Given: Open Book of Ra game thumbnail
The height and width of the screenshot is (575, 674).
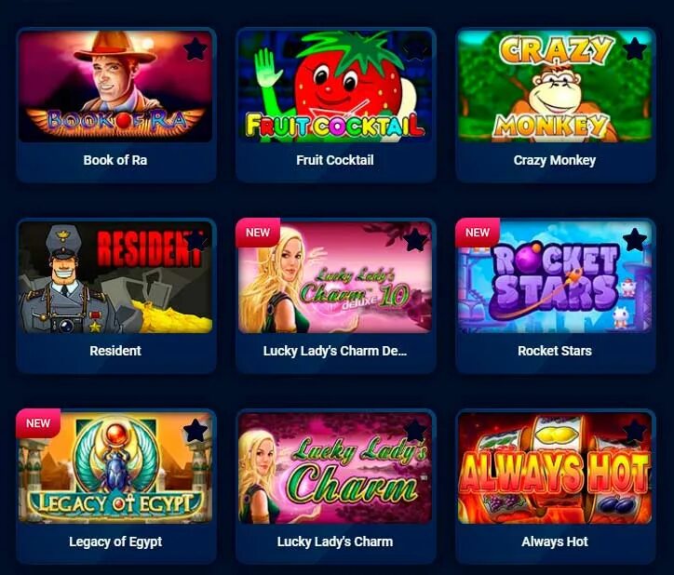Looking at the screenshot, I should pyautogui.click(x=115, y=86).
